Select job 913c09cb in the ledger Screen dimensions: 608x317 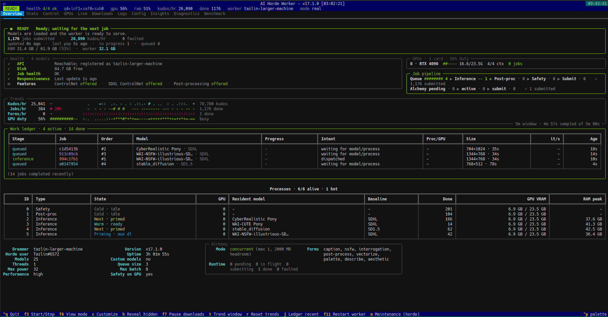pos(69,154)
